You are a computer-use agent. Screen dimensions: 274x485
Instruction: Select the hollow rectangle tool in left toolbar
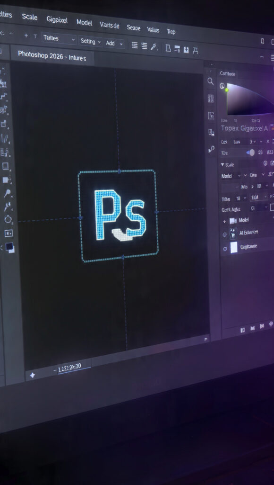pos(6,166)
